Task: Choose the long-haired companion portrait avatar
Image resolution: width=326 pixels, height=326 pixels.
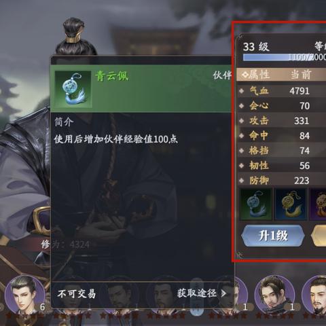Action: 274,294
